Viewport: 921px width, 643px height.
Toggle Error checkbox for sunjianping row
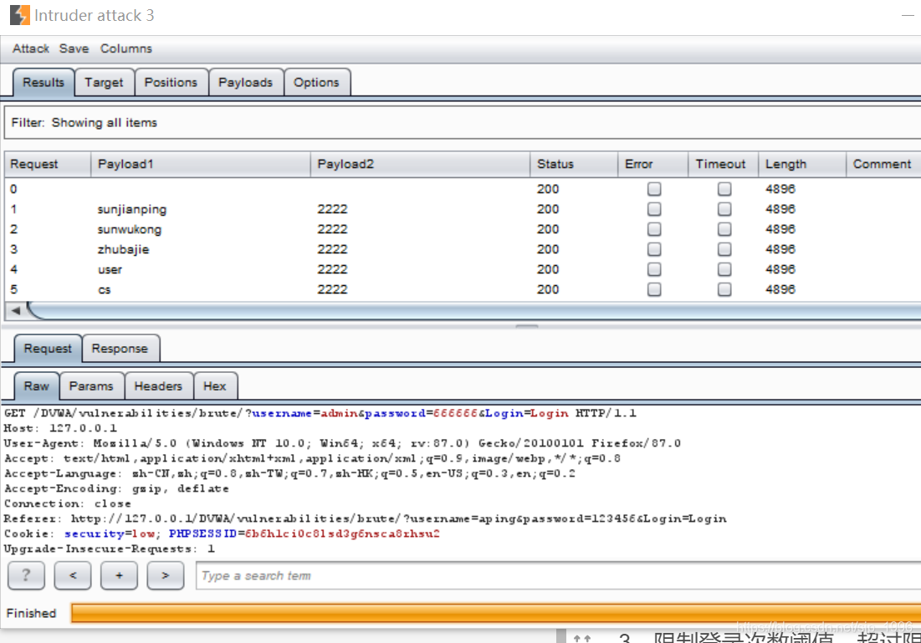coord(654,209)
